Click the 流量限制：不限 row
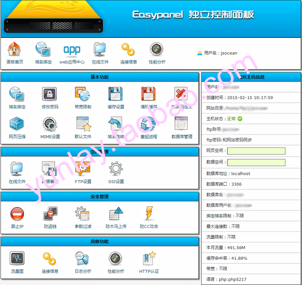The image size is (302, 285). (251, 237)
